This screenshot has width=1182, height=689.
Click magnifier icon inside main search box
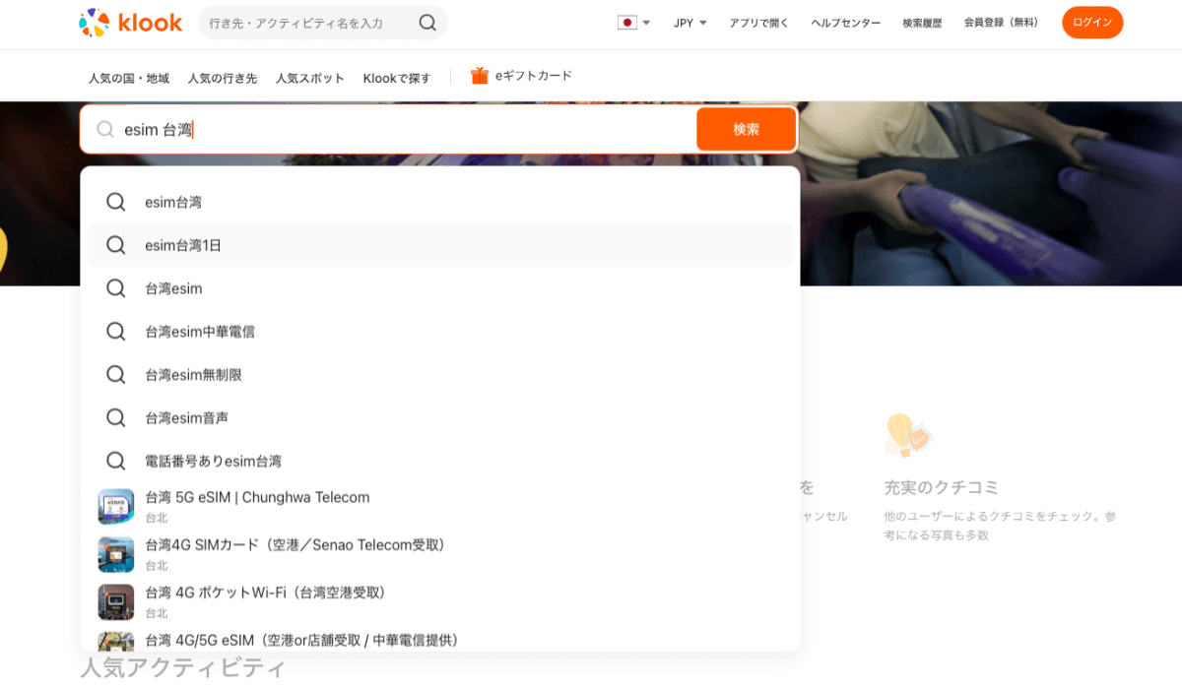click(105, 129)
